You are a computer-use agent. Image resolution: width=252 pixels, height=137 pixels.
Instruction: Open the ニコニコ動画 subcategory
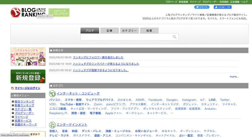[58, 109]
